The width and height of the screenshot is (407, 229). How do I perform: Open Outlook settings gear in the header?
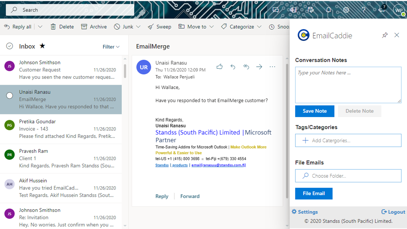(x=346, y=10)
